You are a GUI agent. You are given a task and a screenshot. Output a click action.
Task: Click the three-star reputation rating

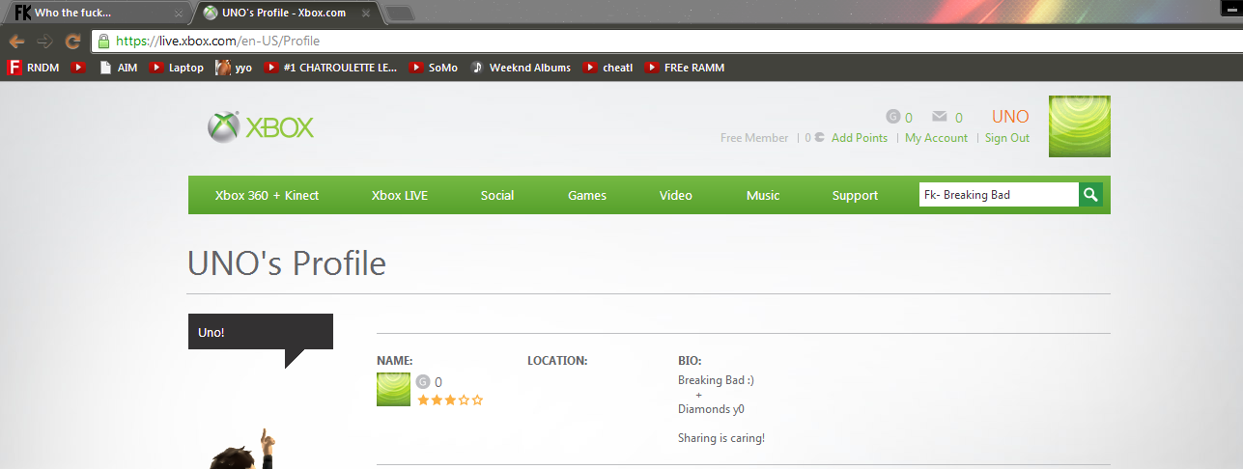[450, 400]
